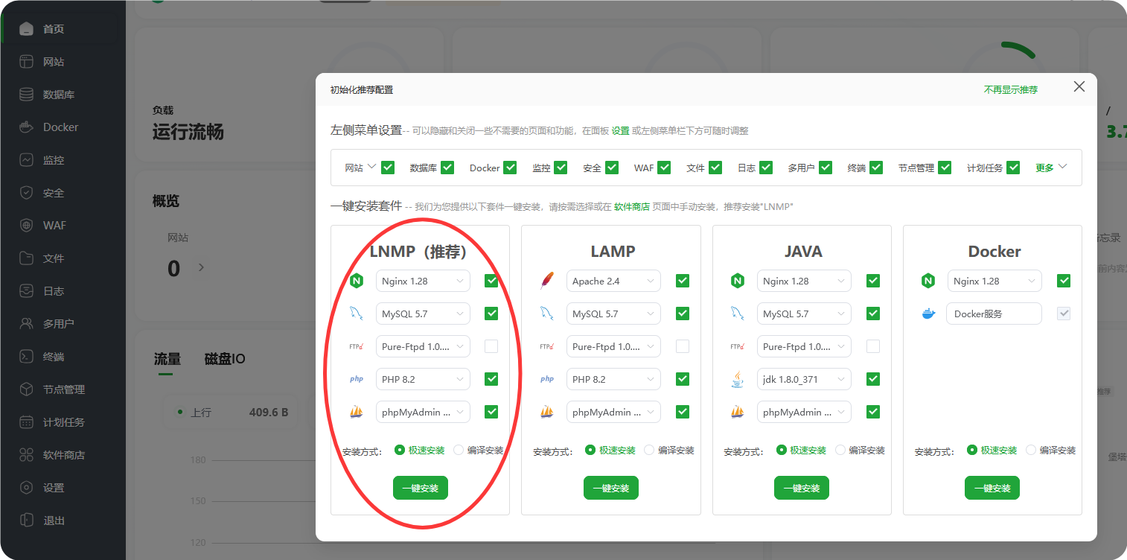Viewport: 1127px width, 560px height.
Task: Open Nginx 1.28 dropdown in LNMP card
Action: pos(423,281)
